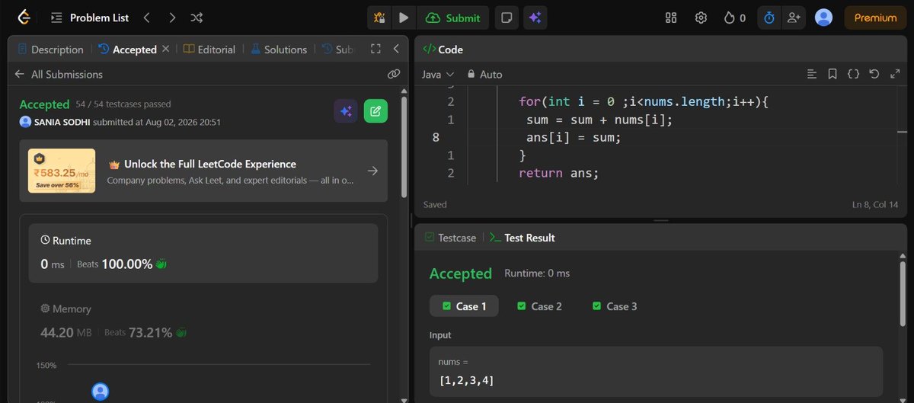Analyze submission with AI sparkle button
Image resolution: width=914 pixels, height=403 pixels.
[346, 111]
